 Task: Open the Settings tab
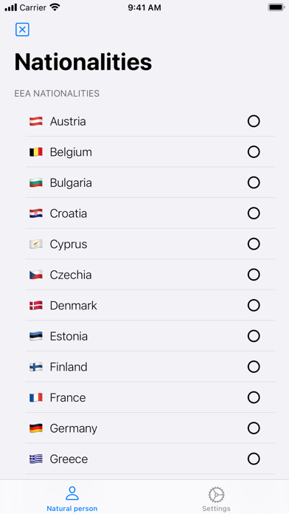tap(216, 498)
